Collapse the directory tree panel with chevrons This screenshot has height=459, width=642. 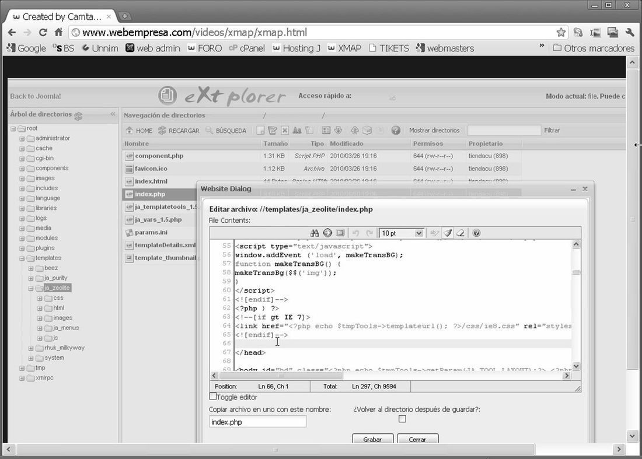pos(113,114)
